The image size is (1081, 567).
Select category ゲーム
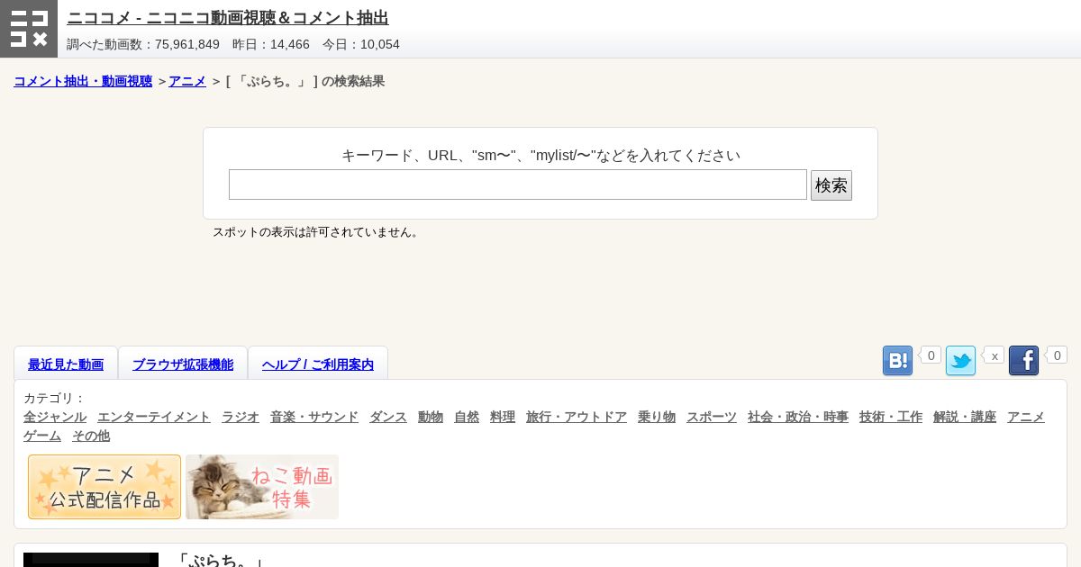pyautogui.click(x=42, y=436)
